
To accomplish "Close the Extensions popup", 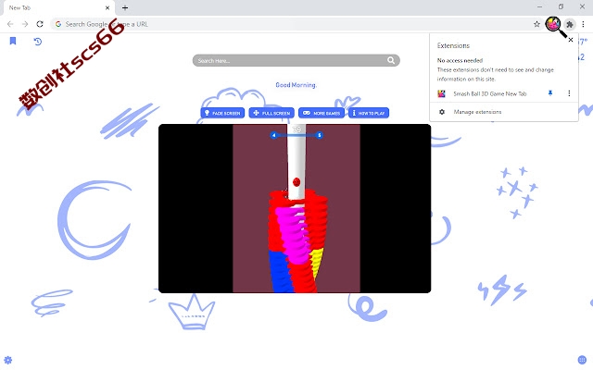I will tap(571, 40).
